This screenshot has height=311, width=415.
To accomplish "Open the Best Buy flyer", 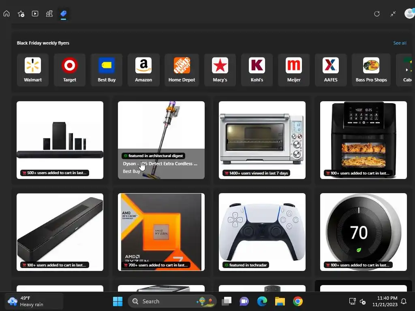I will (x=107, y=70).
